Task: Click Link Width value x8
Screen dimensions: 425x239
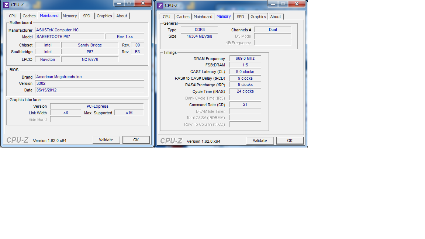Action: 66,113
